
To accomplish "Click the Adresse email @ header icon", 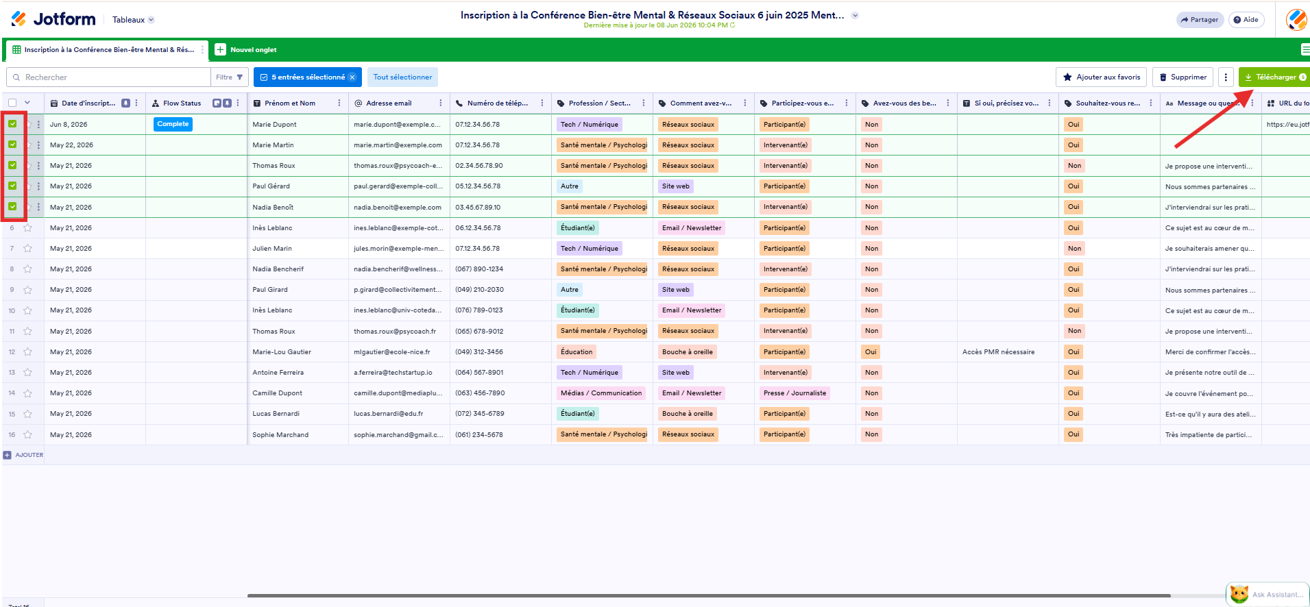I will coord(358,103).
